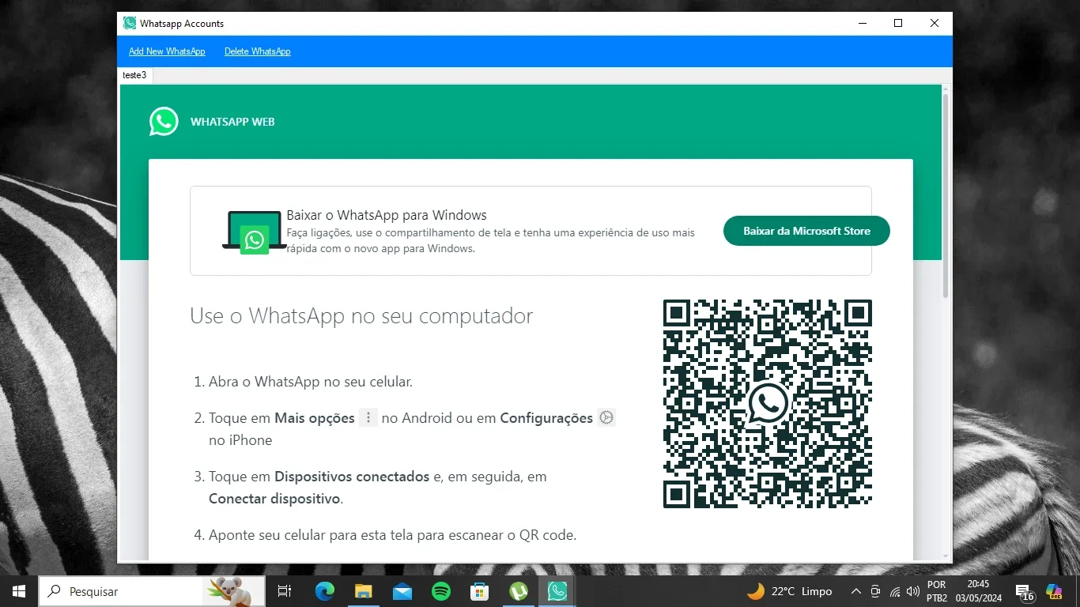This screenshot has width=1080, height=607.
Task: Click text Baixar o WhatsApp para Windows
Action: pos(387,215)
